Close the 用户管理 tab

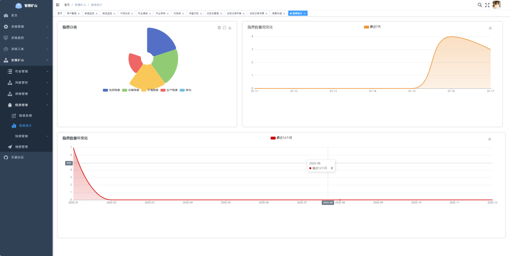pos(79,14)
